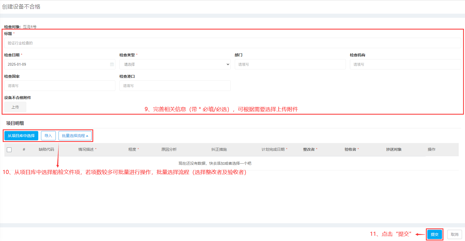Image resolution: width=465 pixels, height=241 pixels.
Task: Click the 情况描述 column header
Action: point(86,149)
